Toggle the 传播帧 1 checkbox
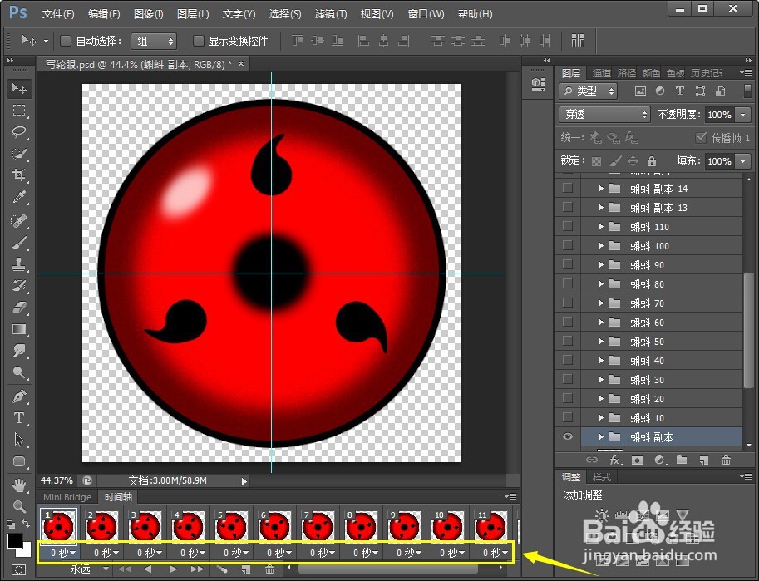This screenshot has height=581, width=759. coord(701,138)
